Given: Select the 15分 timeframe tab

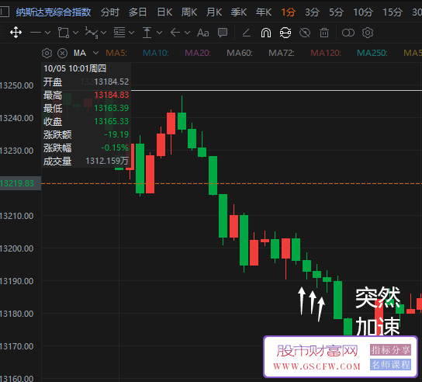Looking at the screenshot, I should pos(393,12).
